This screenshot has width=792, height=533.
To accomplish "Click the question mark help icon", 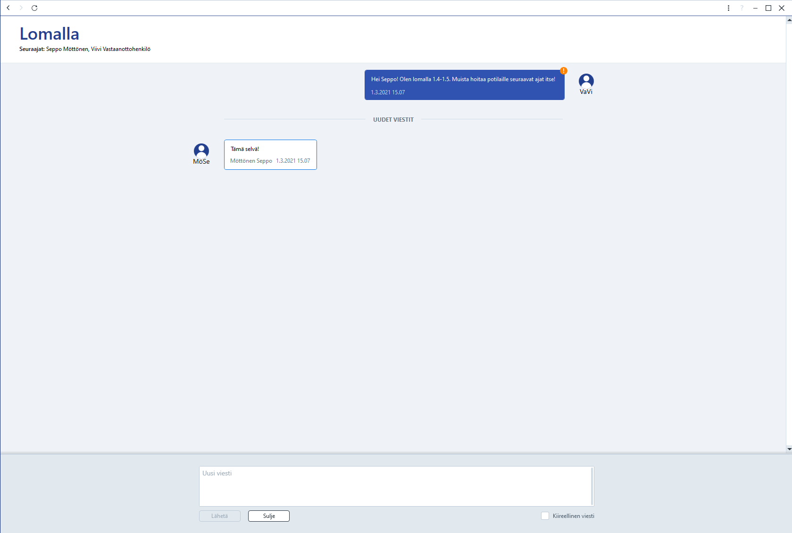I will 742,8.
